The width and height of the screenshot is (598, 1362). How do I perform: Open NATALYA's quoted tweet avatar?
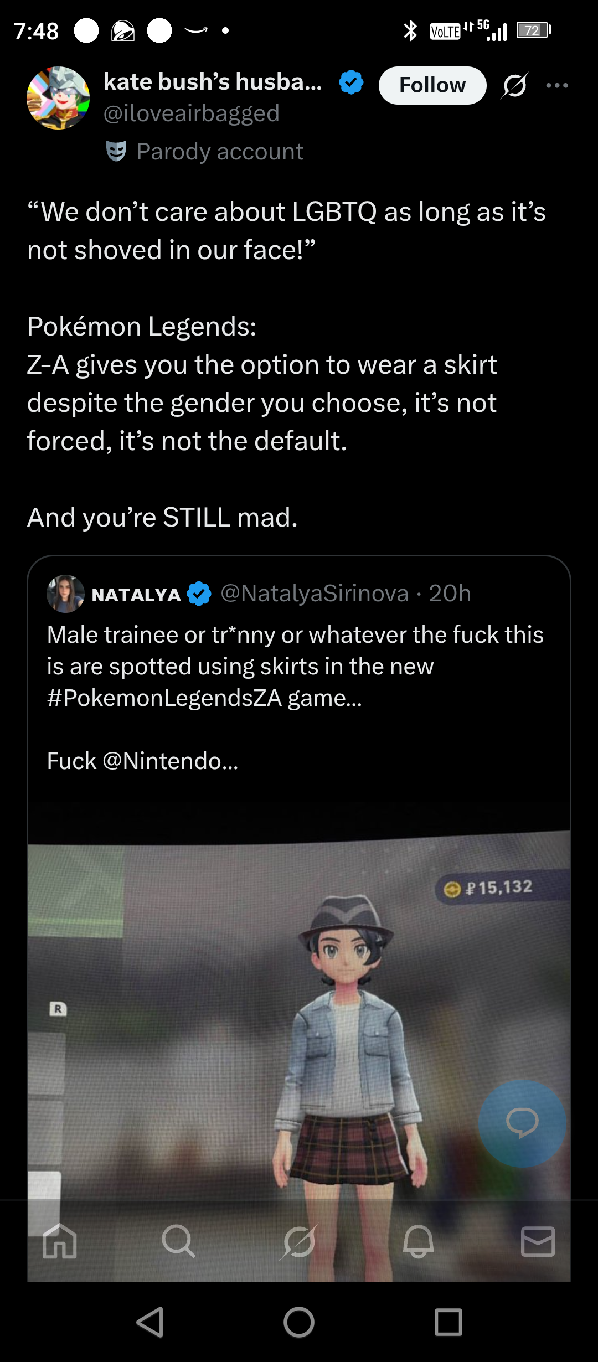(65, 594)
